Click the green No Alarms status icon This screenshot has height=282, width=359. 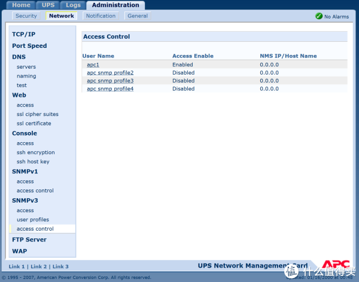[319, 16]
